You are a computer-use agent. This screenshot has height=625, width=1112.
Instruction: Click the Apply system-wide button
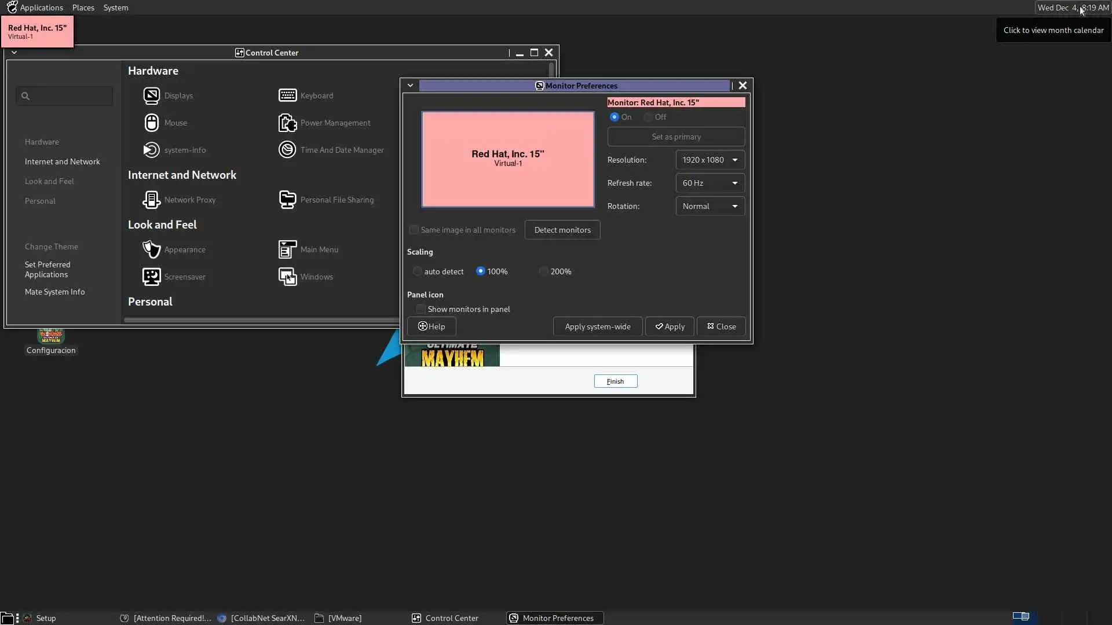(597, 326)
